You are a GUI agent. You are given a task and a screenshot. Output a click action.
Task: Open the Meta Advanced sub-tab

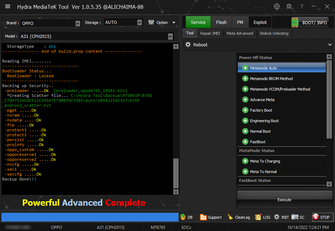pyautogui.click(x=240, y=33)
